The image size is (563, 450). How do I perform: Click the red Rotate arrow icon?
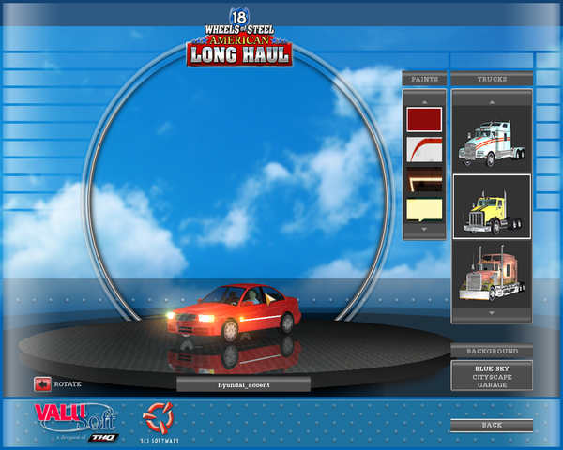42,383
